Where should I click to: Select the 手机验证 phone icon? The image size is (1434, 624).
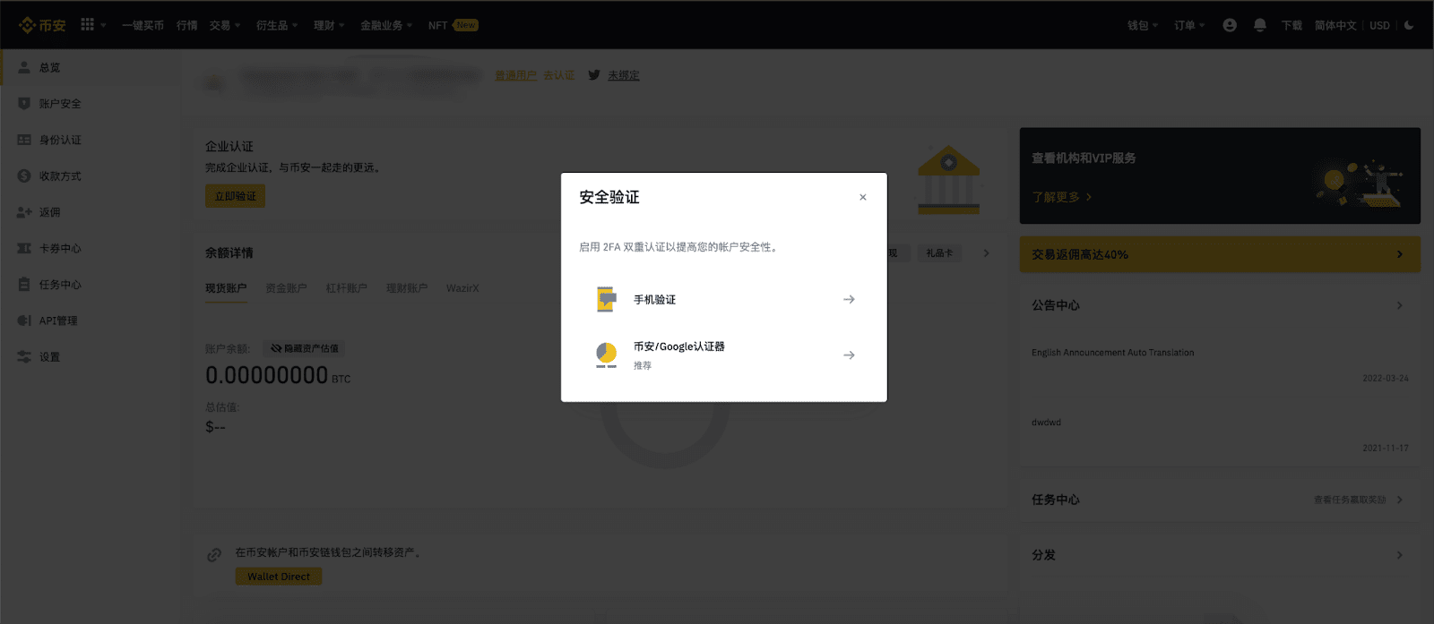[607, 299]
